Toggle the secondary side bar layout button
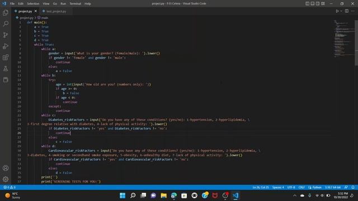 click(318, 4)
